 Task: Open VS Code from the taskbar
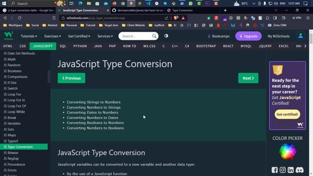(148, 3)
